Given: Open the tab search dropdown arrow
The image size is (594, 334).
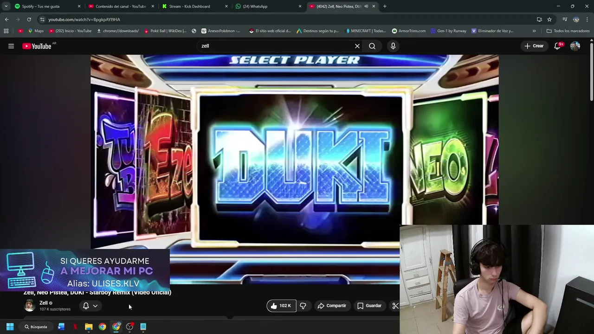Looking at the screenshot, I should click(6, 6).
